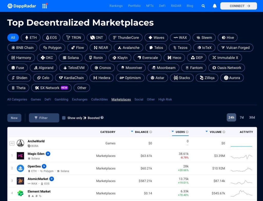Image resolution: width=263 pixels, height=201 pixels.
Task: Open the OpenSea logo icon
Action: [21, 168]
